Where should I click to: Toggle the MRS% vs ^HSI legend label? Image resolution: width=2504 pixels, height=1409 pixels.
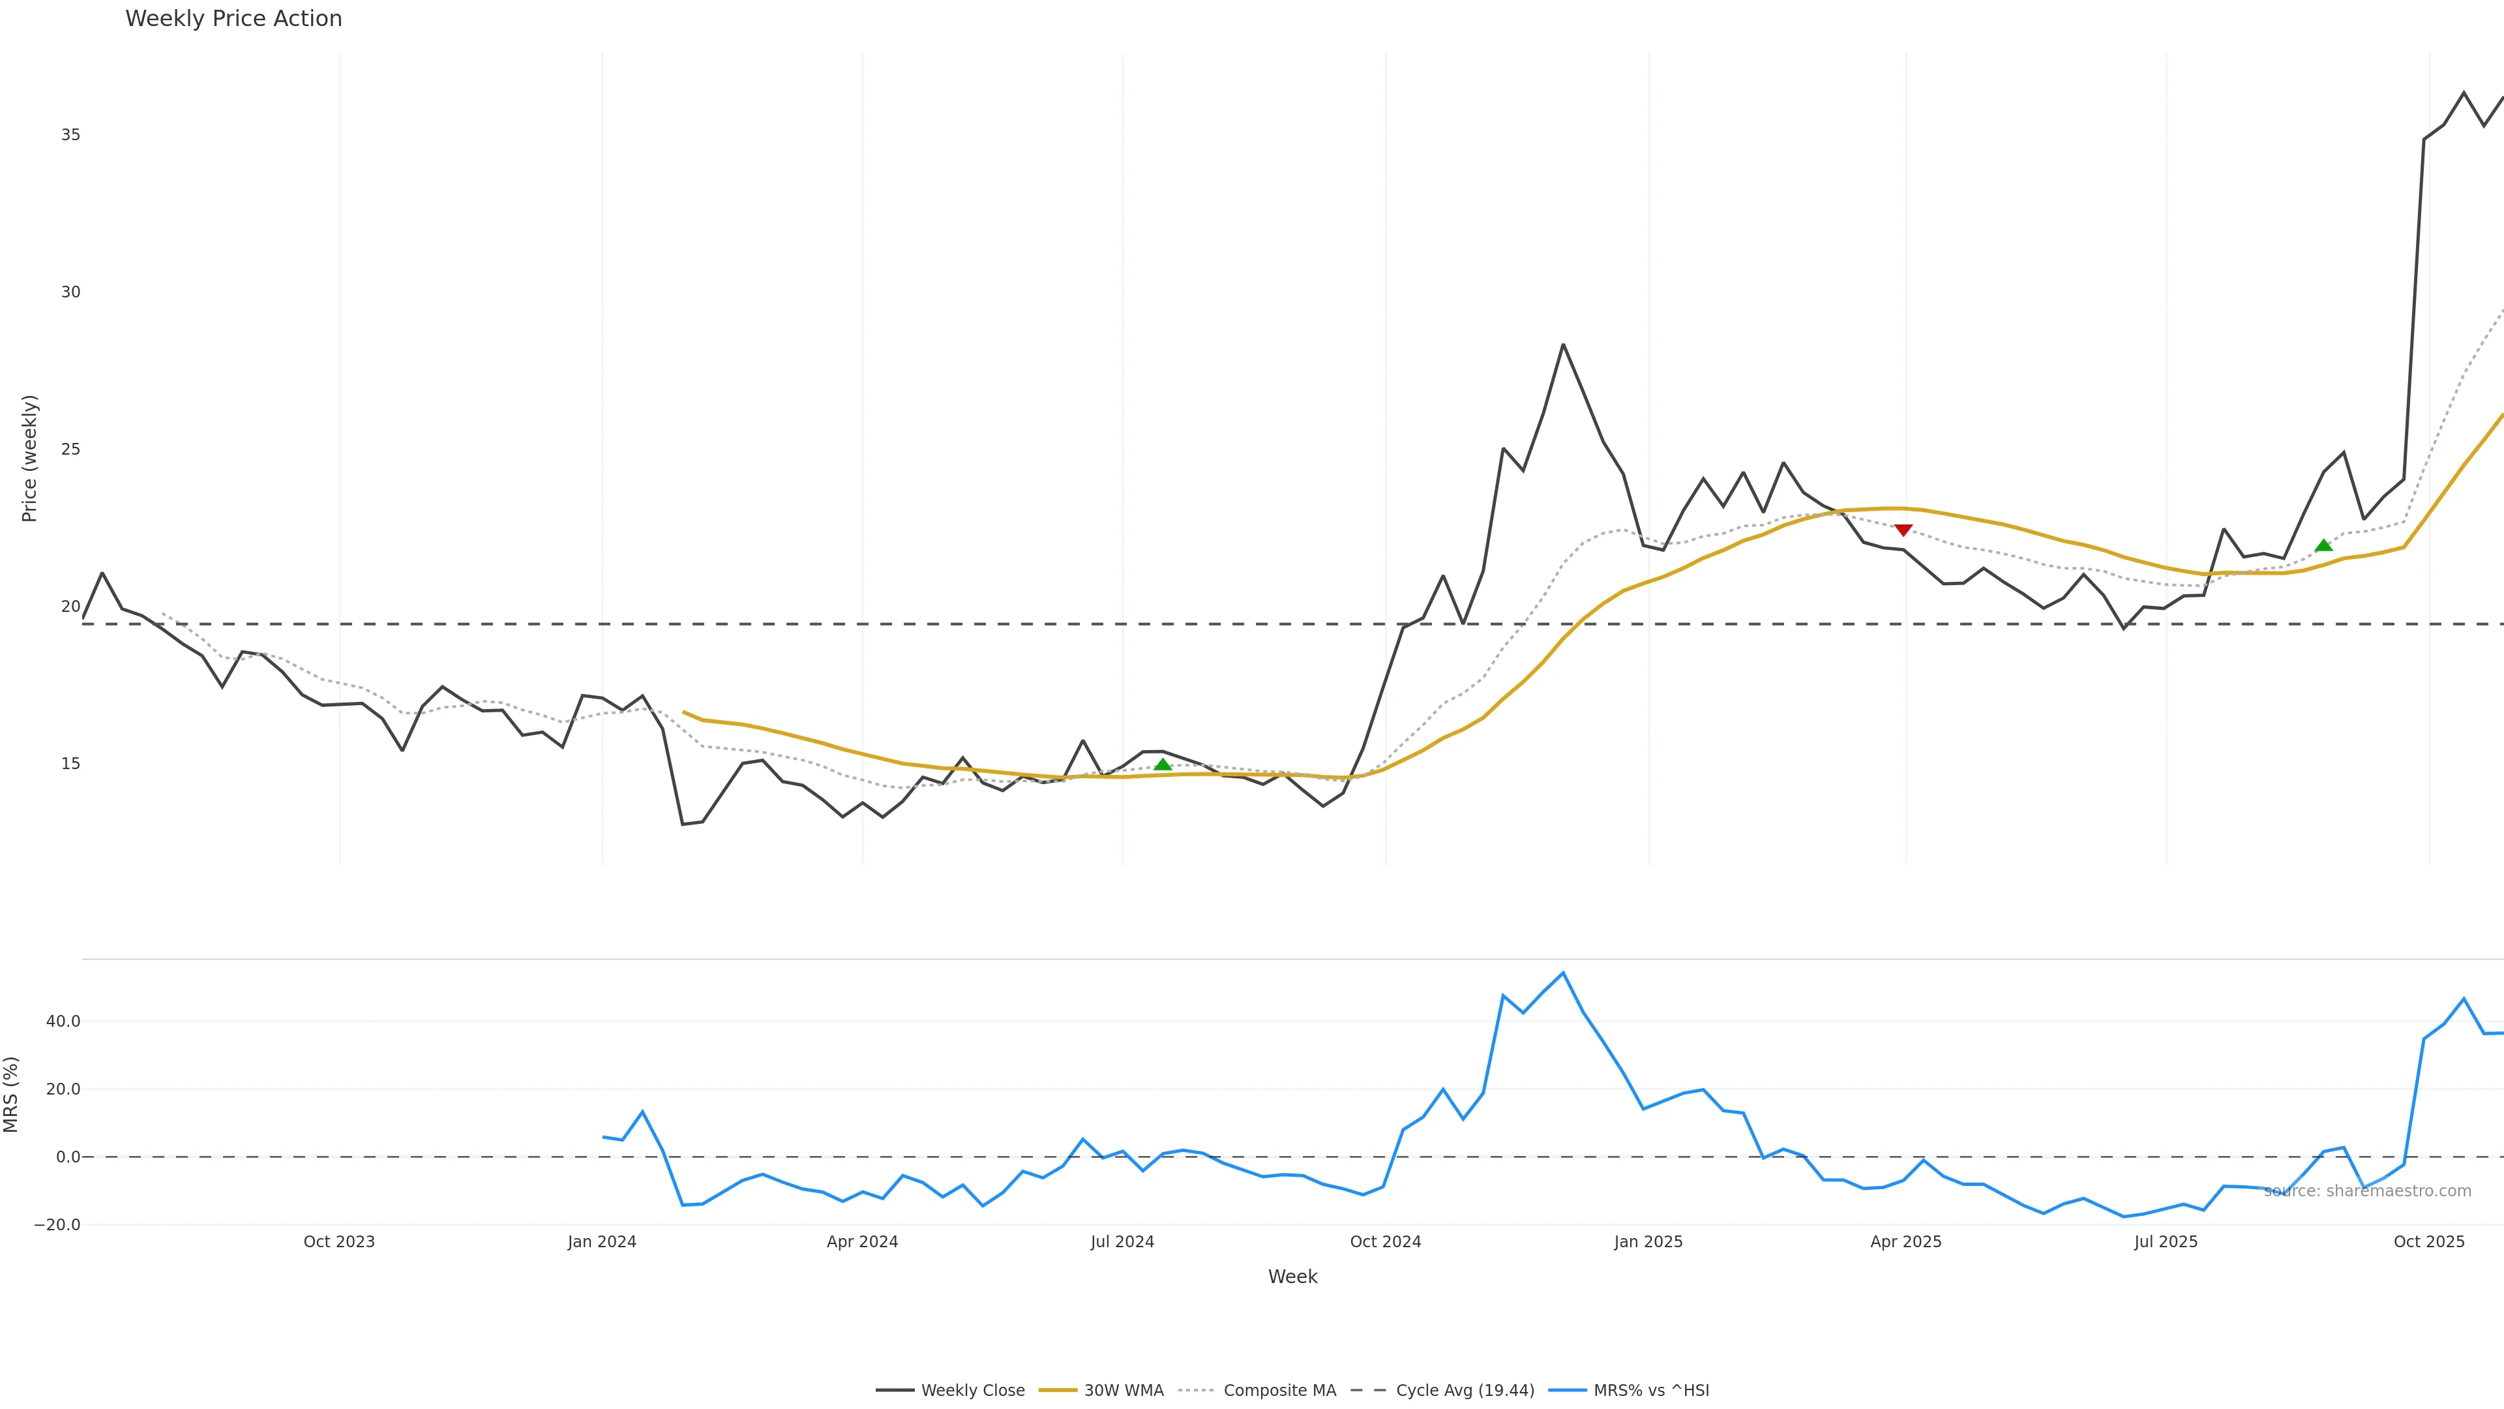[1650, 1391]
